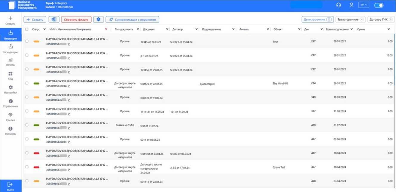Open the Дни column filter
This screenshot has height=192, width=396.
click(321, 29)
